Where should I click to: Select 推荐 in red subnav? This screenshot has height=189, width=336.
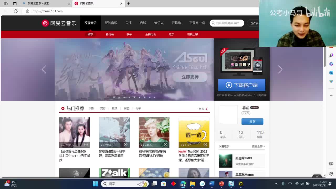(x=90, y=34)
